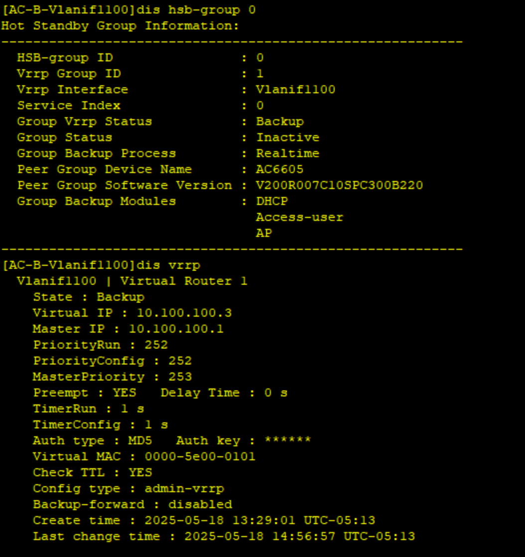Click the MasterPriority value 253

tap(180, 377)
